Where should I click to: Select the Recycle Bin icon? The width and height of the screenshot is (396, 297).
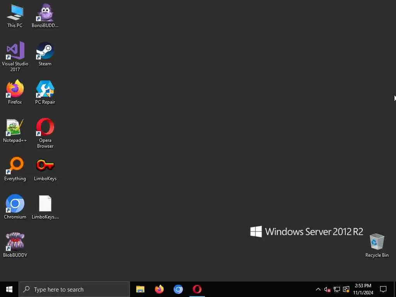[377, 246]
